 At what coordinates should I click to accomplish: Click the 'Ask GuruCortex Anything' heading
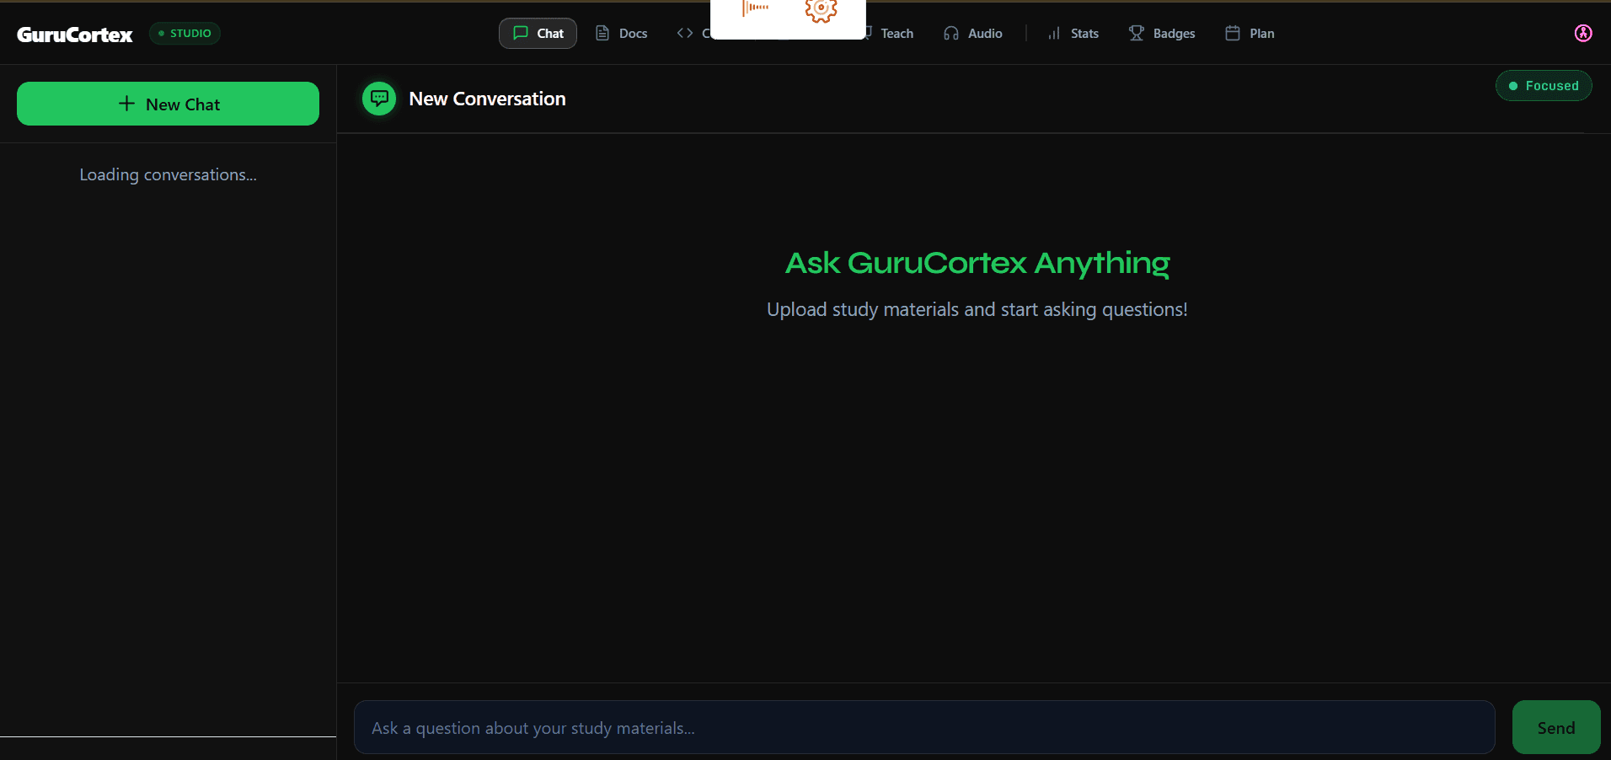pyautogui.click(x=977, y=263)
